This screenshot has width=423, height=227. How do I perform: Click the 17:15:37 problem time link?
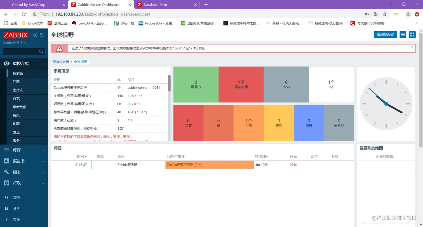coord(80,165)
